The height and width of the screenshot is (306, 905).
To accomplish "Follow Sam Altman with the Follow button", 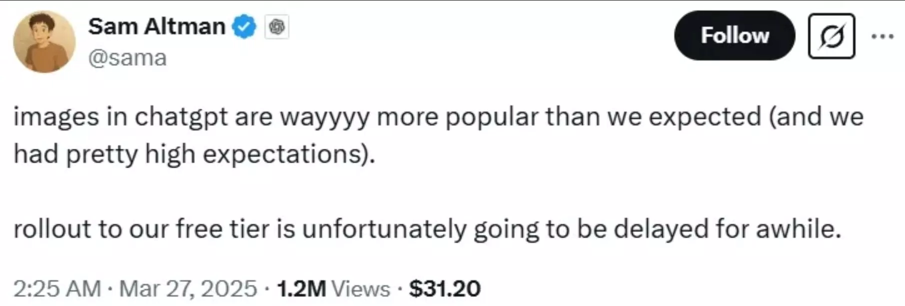I will [735, 35].
